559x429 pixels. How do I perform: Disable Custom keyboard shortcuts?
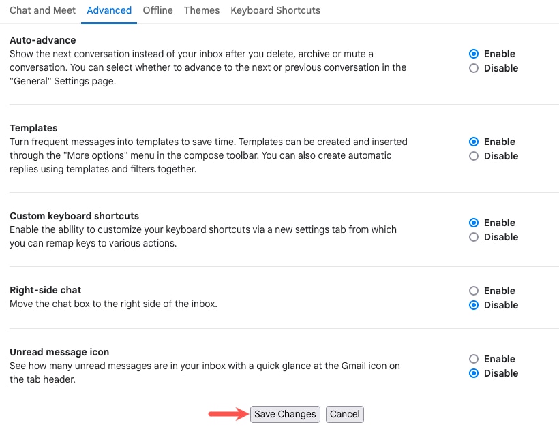pos(474,237)
